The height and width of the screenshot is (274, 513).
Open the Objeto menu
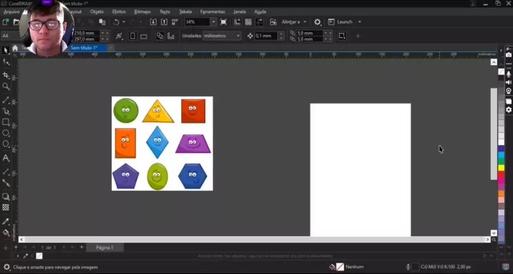click(x=97, y=11)
